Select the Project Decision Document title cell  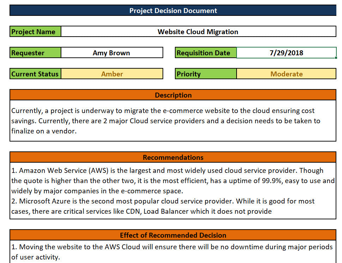[x=173, y=11]
